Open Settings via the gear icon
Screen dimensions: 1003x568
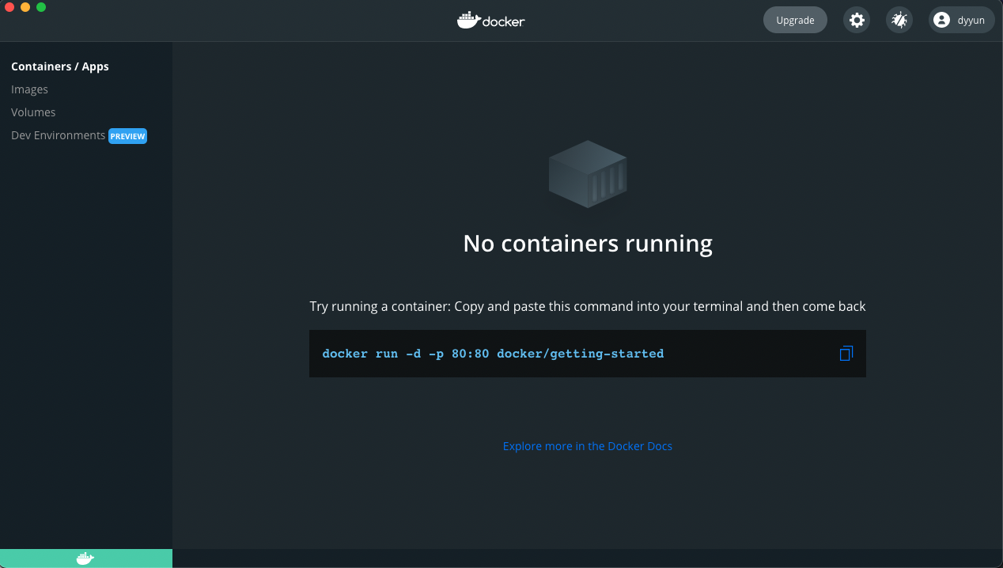pyautogui.click(x=857, y=20)
